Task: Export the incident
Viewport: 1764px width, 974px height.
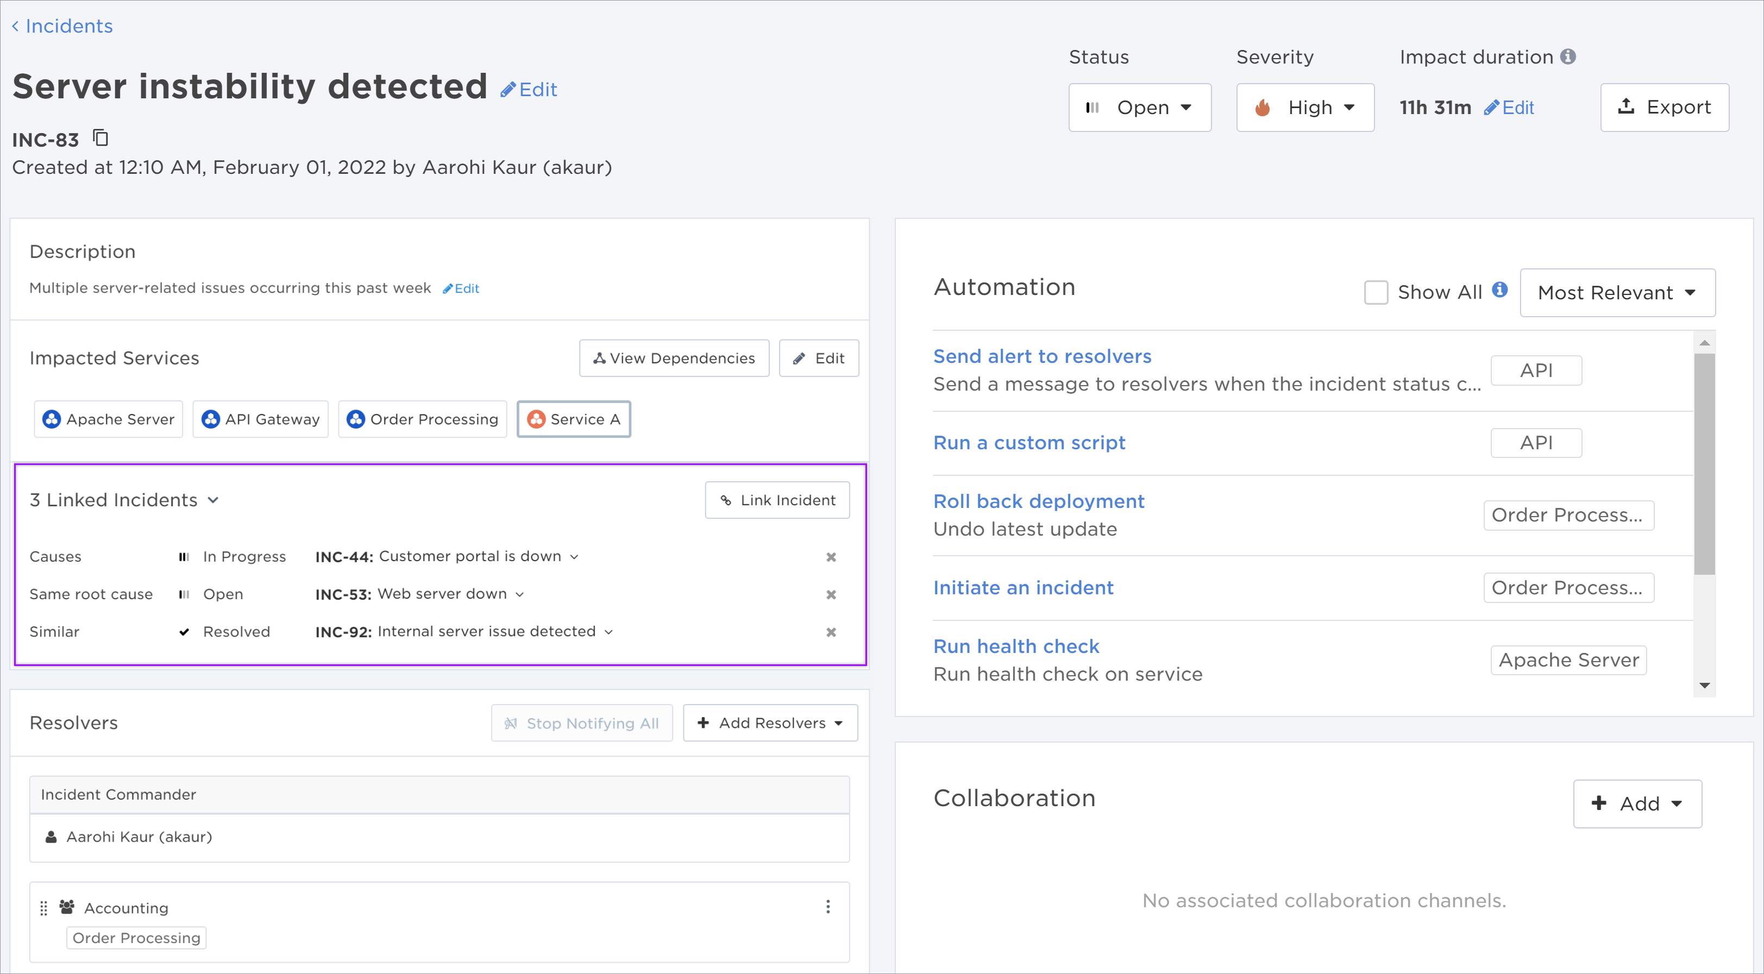Action: [1664, 108]
